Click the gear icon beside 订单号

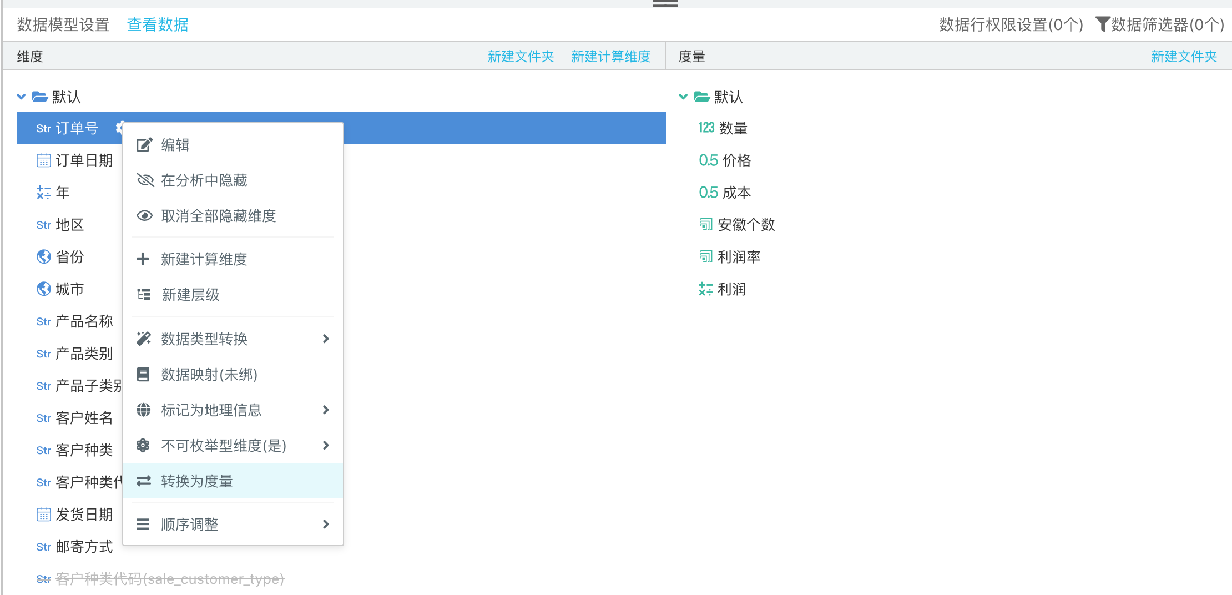pyautogui.click(x=119, y=128)
